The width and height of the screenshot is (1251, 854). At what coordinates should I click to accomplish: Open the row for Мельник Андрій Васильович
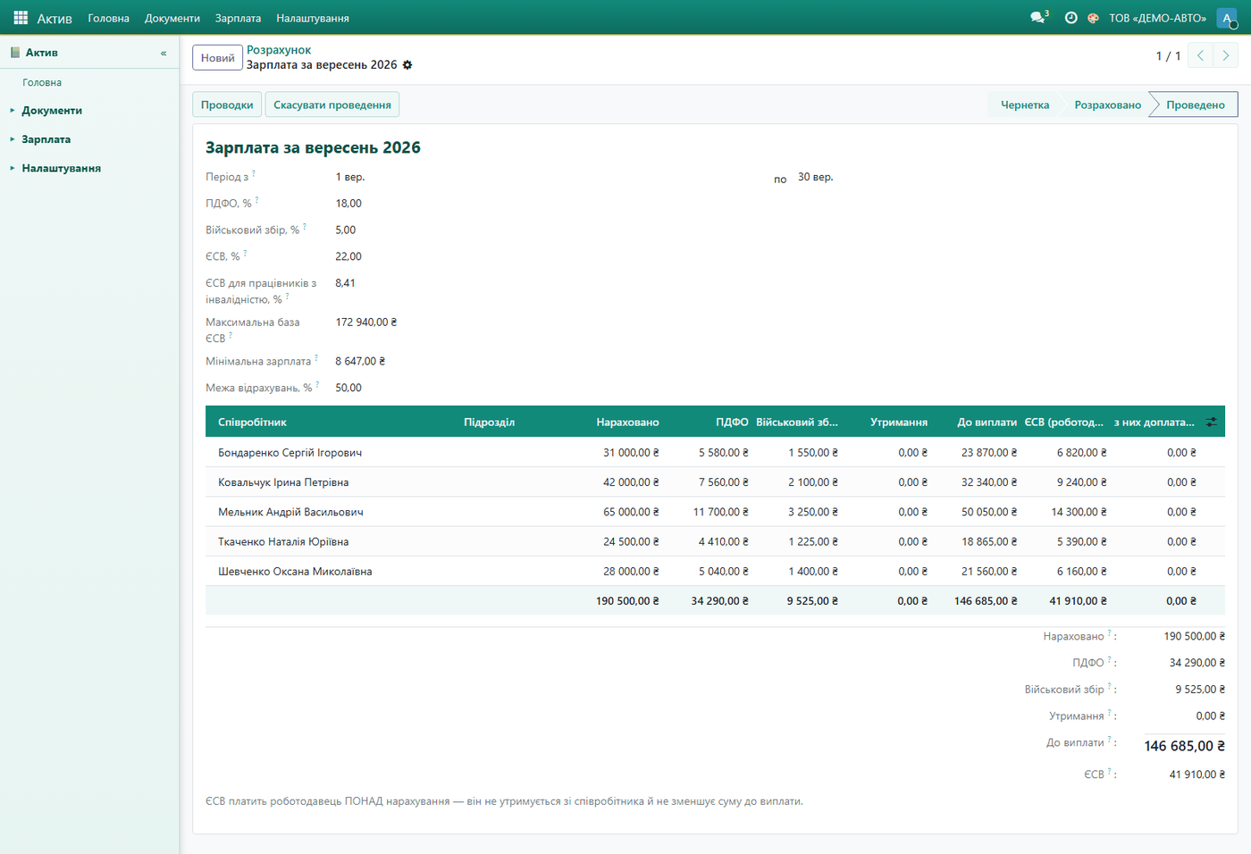[715, 512]
